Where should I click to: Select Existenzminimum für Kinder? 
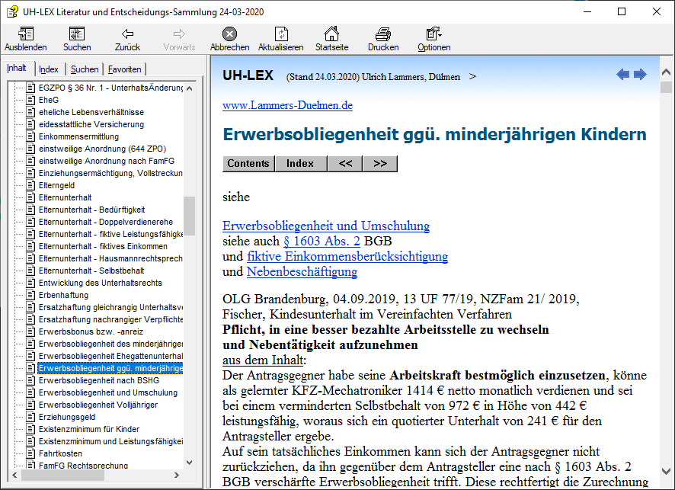[89, 429]
